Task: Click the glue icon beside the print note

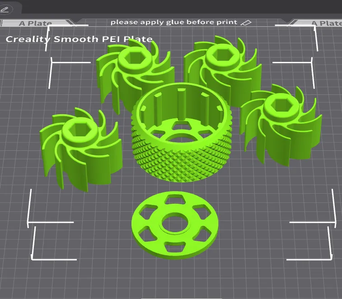Action: (x=246, y=23)
